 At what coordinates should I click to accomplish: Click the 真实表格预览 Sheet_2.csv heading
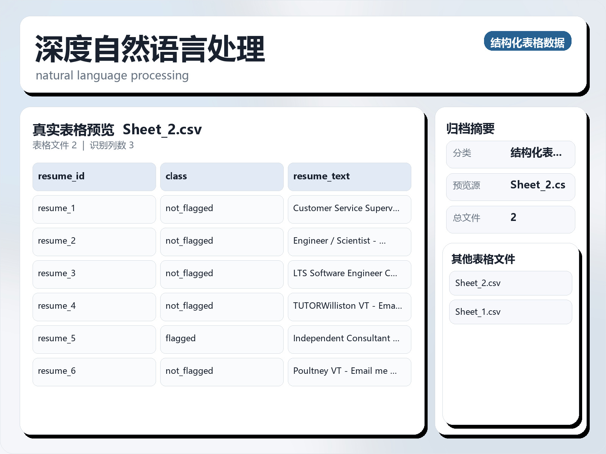click(x=117, y=130)
